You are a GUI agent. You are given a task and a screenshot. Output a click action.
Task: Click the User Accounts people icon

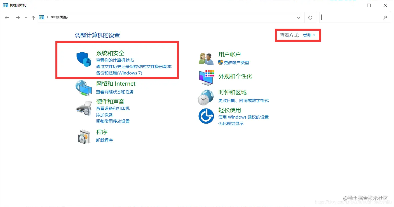click(x=206, y=59)
